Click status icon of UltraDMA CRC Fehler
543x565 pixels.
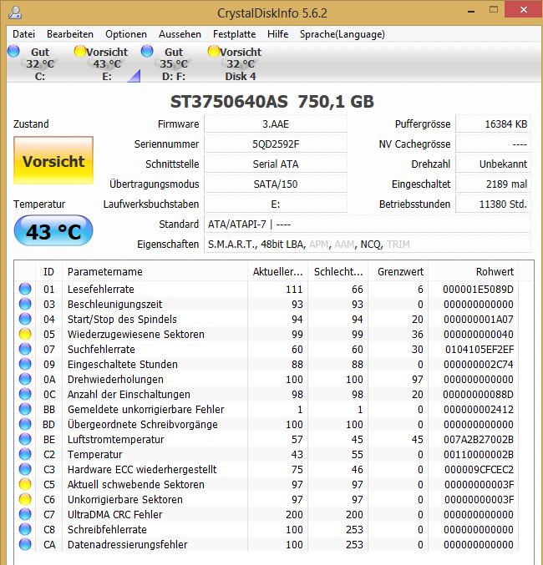[x=25, y=514]
